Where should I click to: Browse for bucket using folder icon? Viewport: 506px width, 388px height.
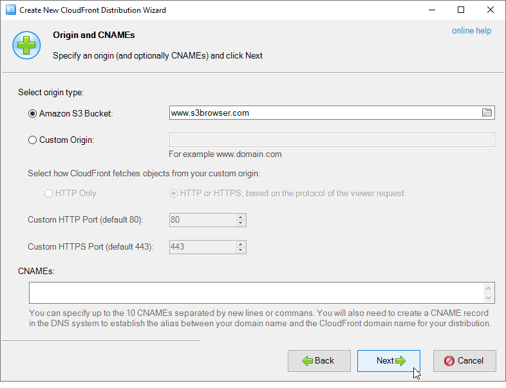[x=487, y=112]
